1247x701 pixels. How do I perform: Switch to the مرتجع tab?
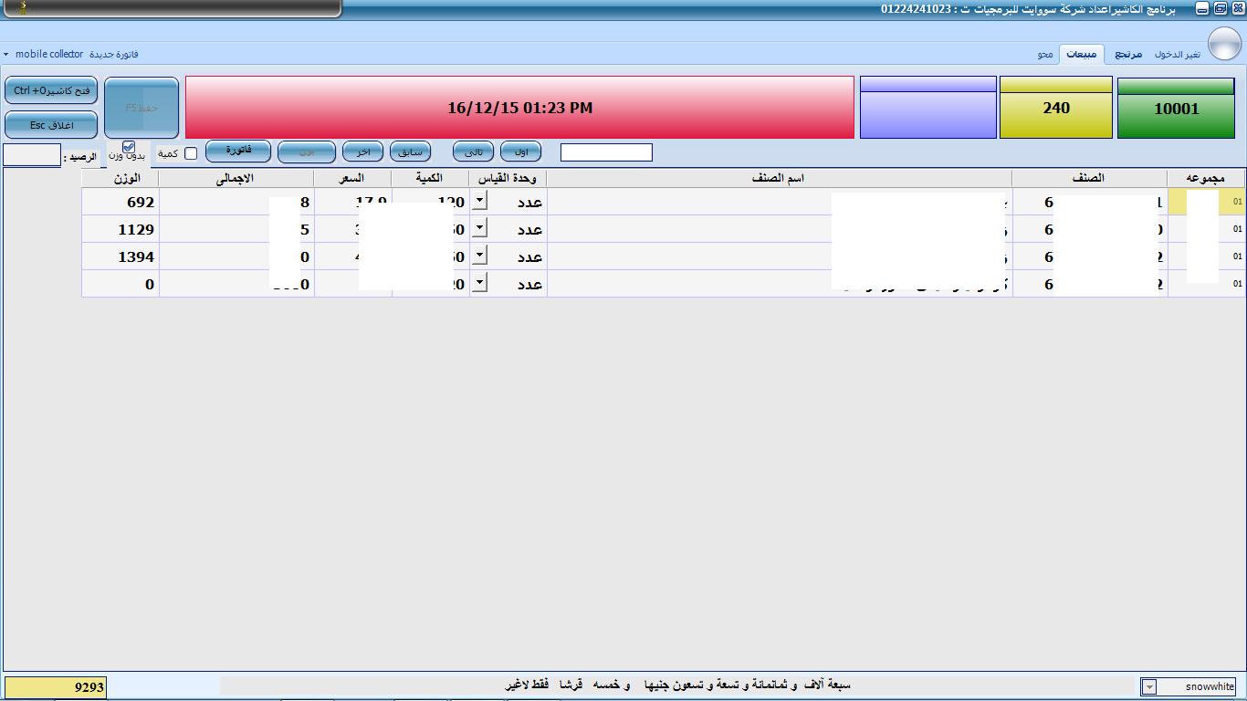(1128, 55)
